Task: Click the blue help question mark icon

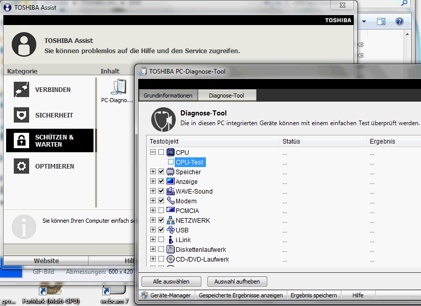Action: tap(400, 21)
